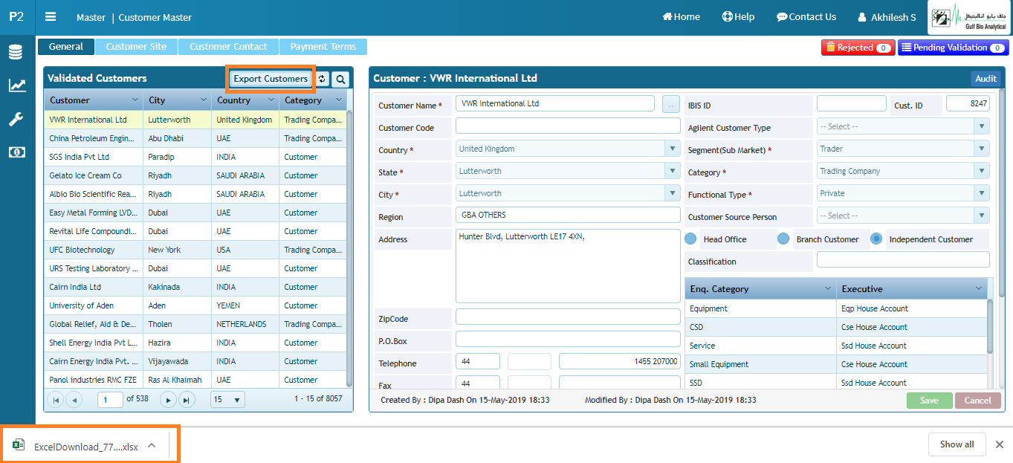Expand the downloaded file options chevron

pyautogui.click(x=152, y=445)
